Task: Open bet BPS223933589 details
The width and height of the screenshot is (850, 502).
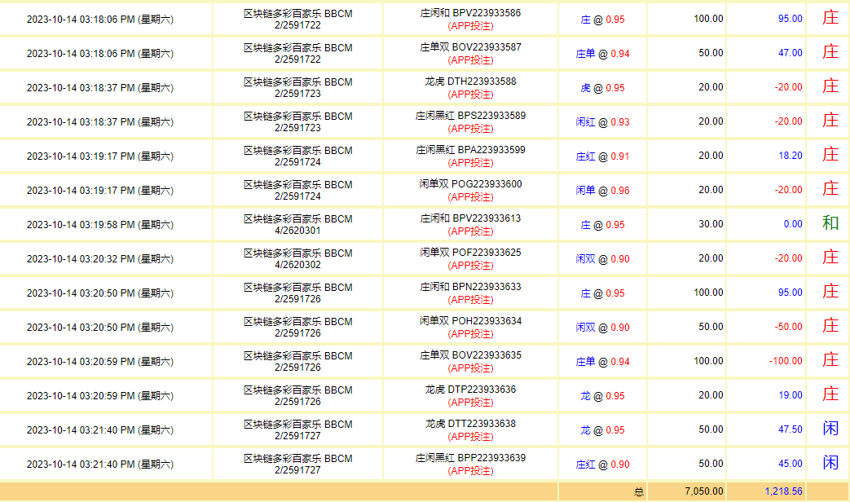Action: [470, 116]
